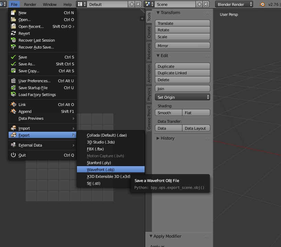This screenshot has height=247, width=281.
Task: Click the Scene name field
Action: 175,4
